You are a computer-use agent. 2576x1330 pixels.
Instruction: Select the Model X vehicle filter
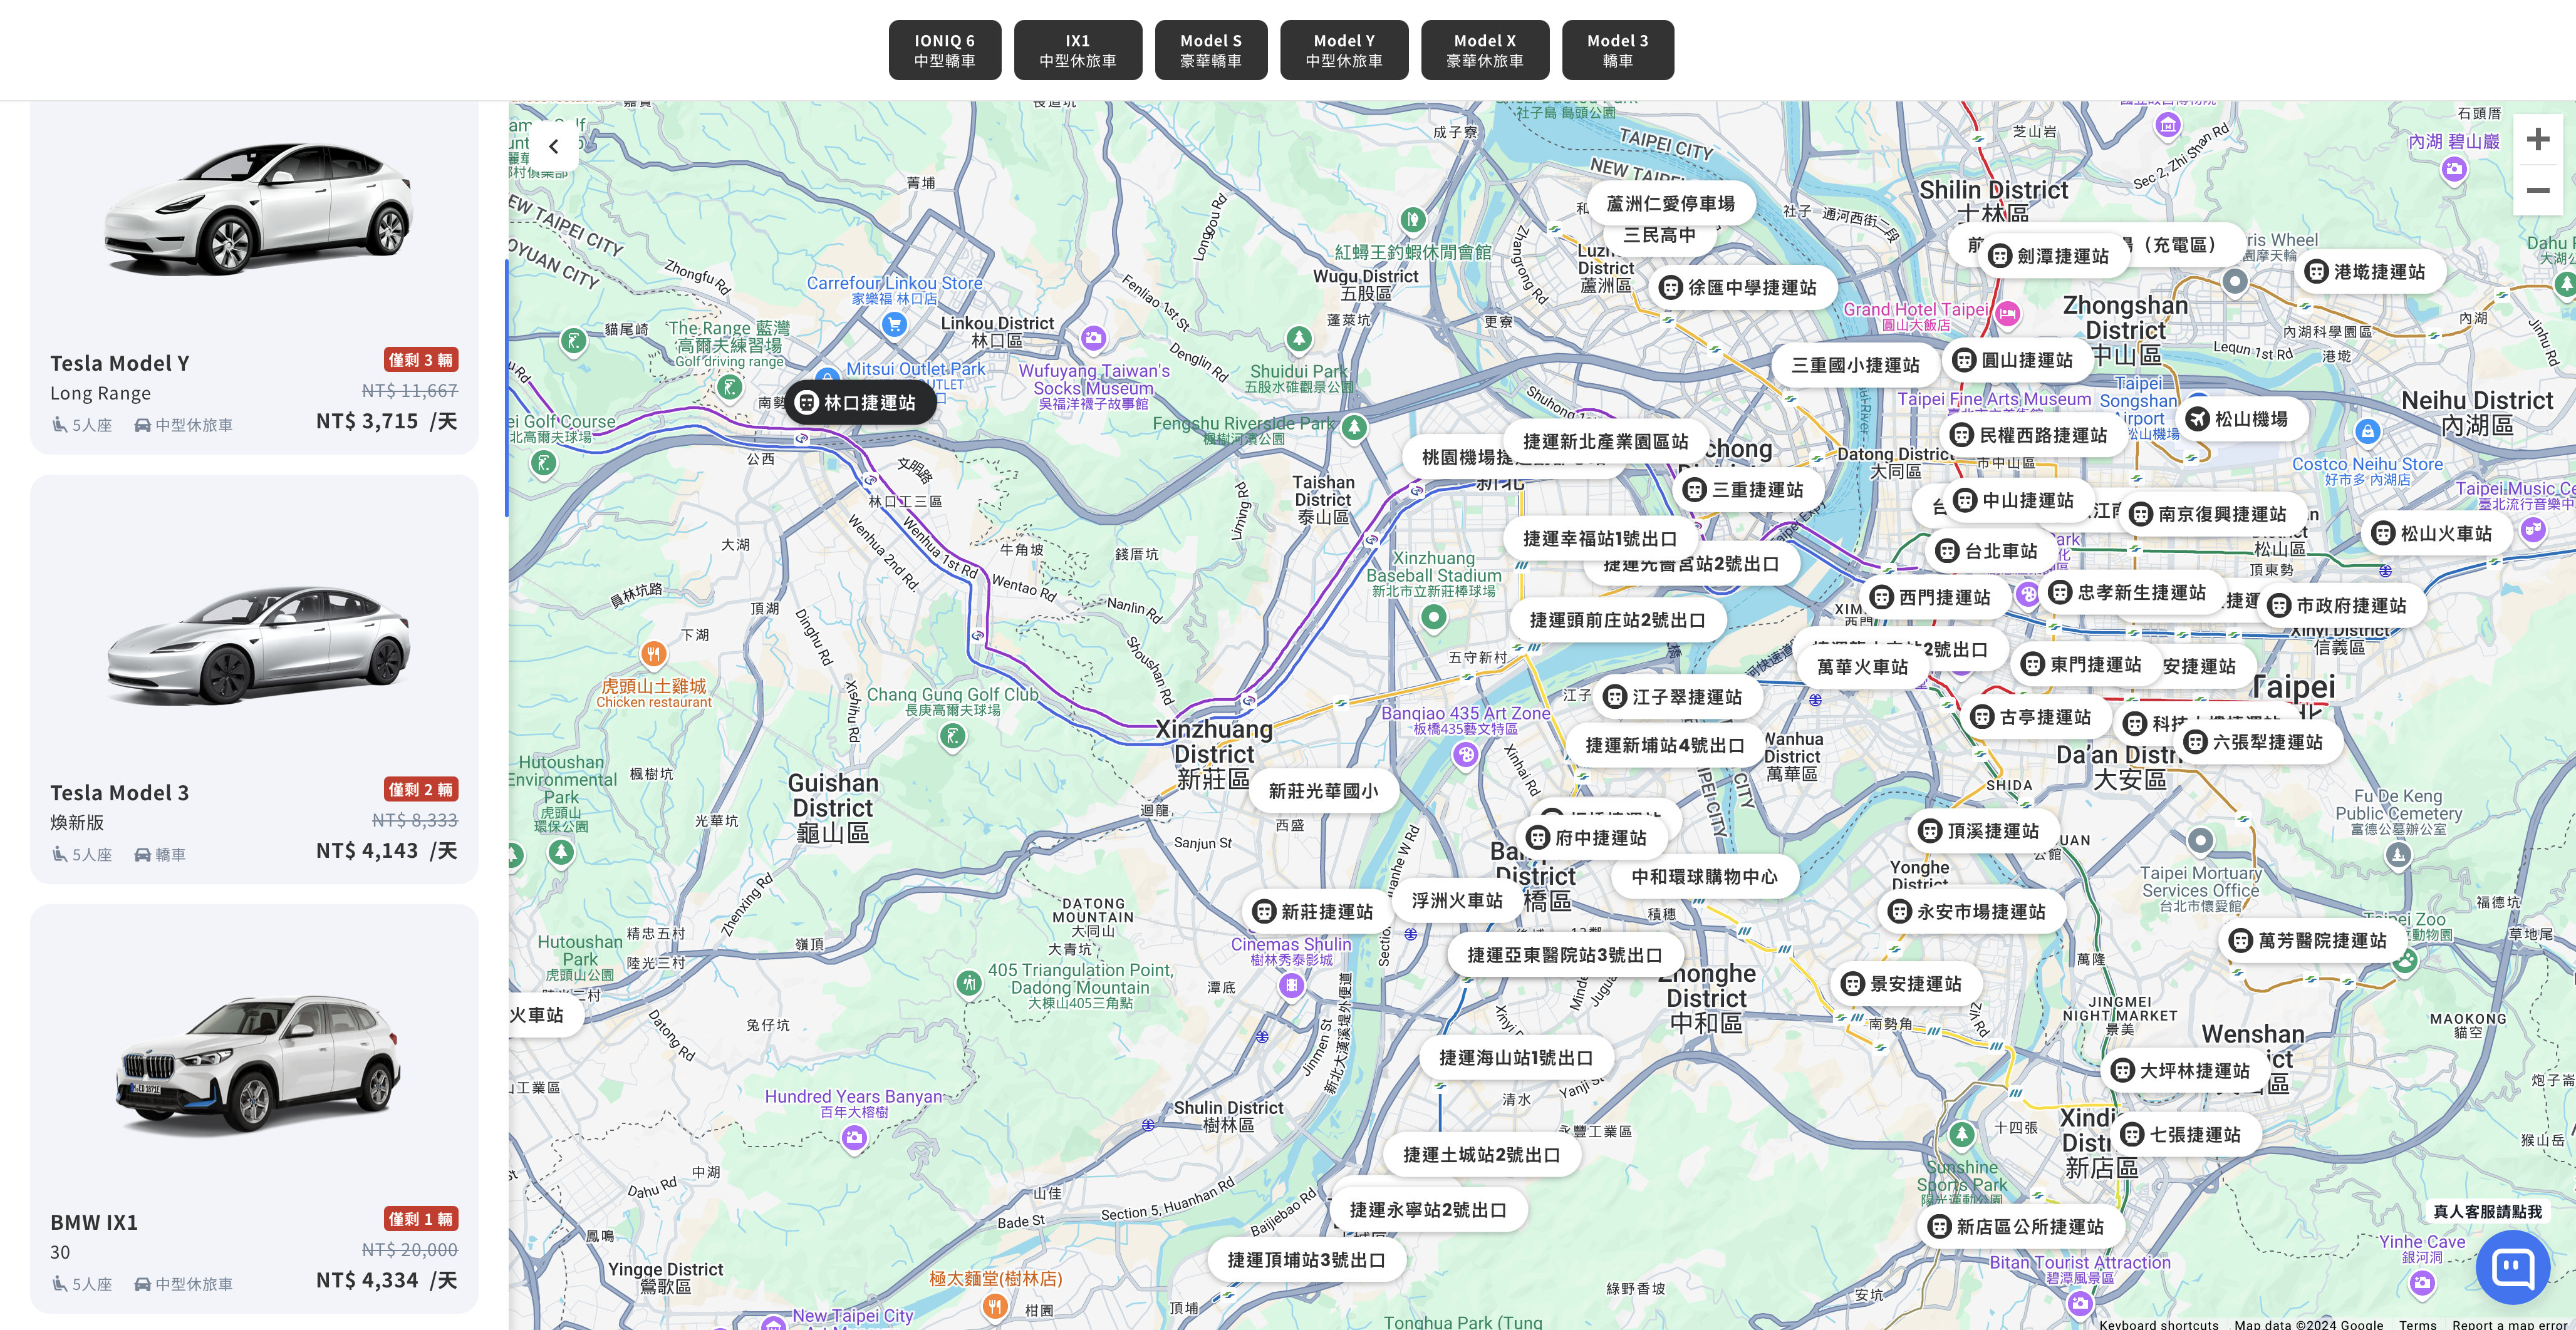[1484, 50]
